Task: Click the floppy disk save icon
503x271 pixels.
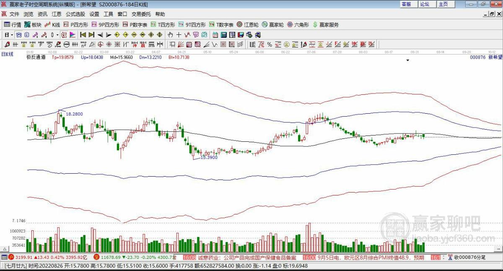Action: coord(241,34)
